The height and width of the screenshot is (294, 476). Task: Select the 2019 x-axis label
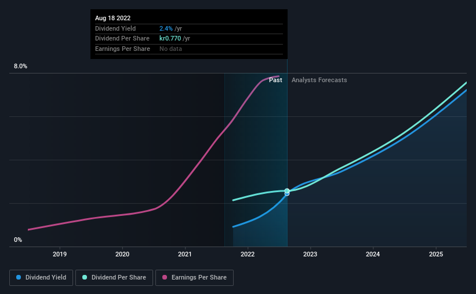[60, 254]
